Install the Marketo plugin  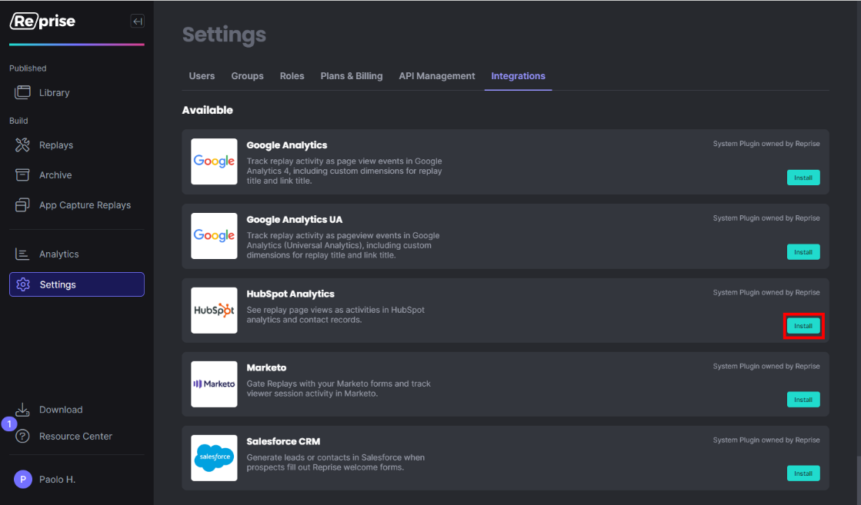803,400
